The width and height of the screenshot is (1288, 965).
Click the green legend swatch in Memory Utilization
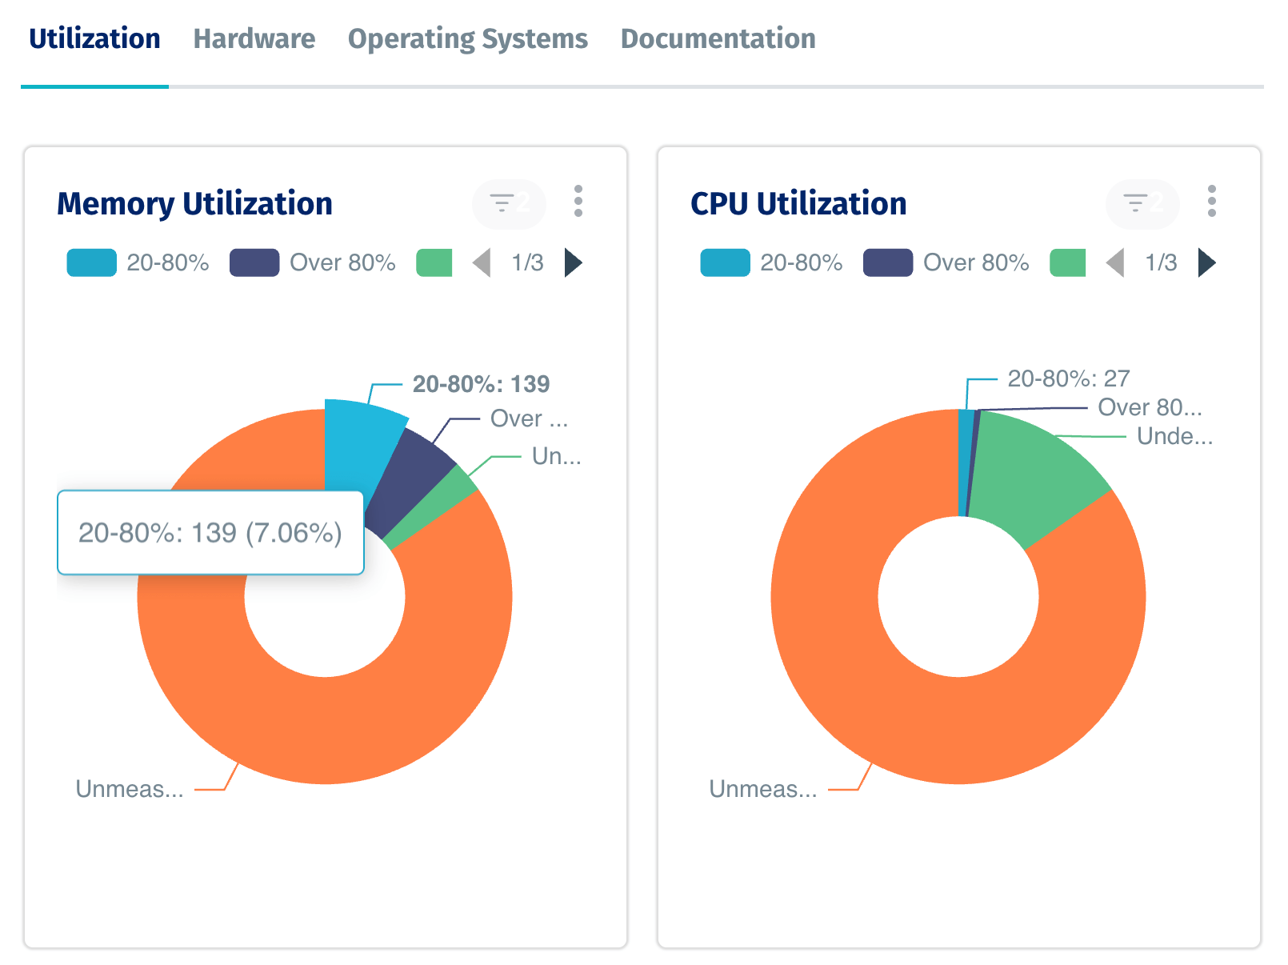click(434, 262)
